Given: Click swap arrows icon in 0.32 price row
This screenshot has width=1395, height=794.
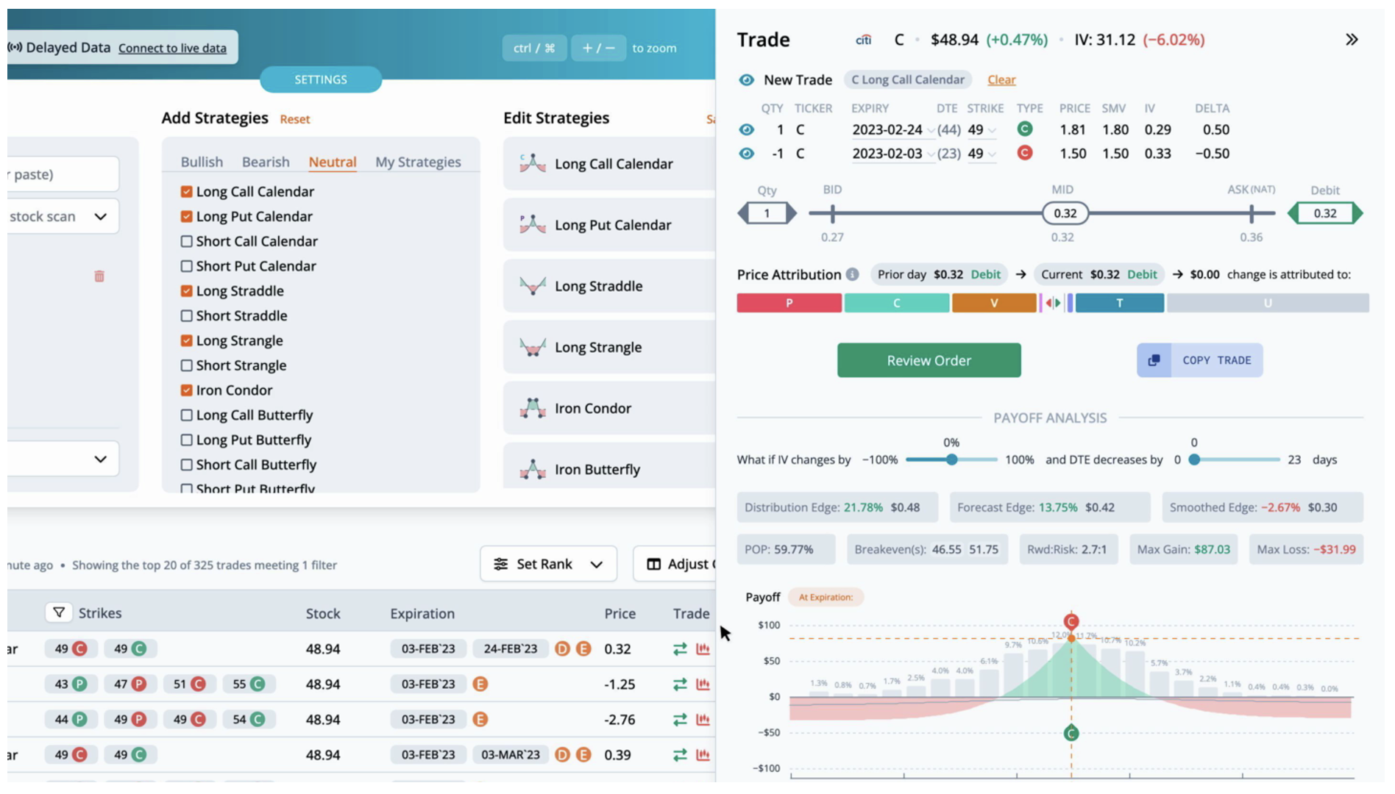Looking at the screenshot, I should [x=680, y=649].
